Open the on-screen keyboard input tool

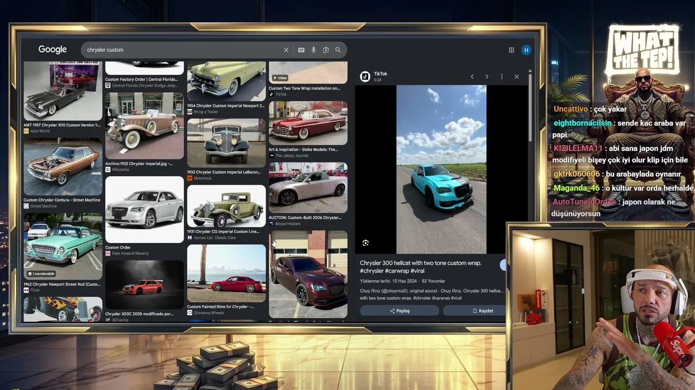tap(301, 50)
